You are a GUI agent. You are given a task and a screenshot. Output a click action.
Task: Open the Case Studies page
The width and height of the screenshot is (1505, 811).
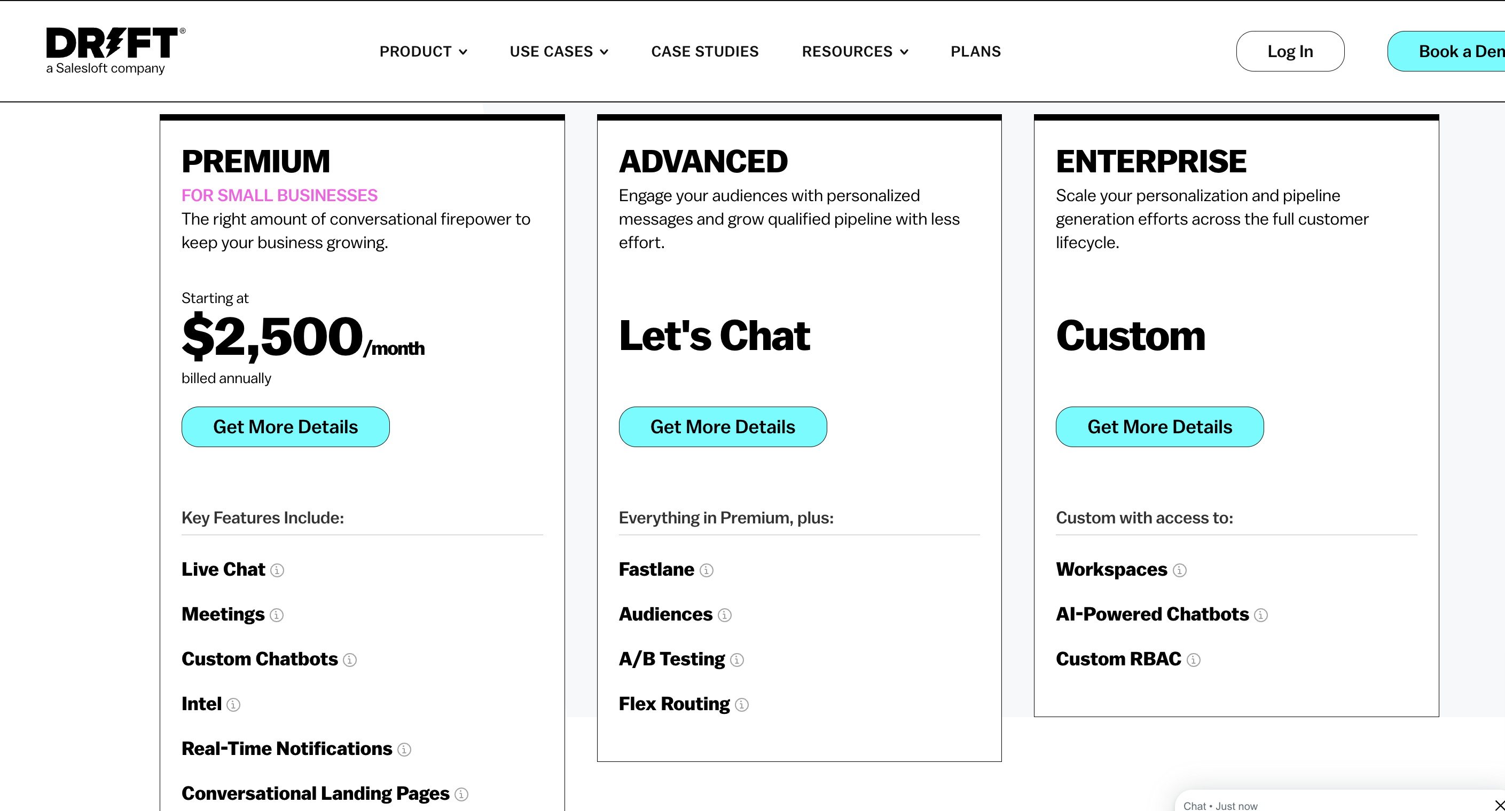(705, 52)
